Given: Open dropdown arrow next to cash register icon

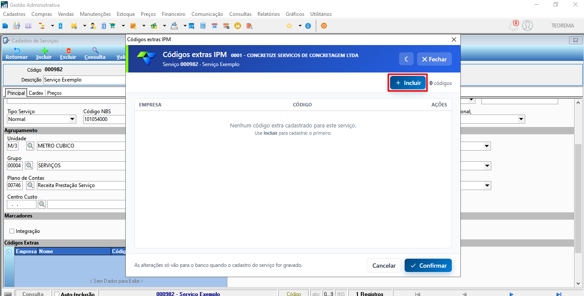Looking at the screenshot, I should 185,26.
